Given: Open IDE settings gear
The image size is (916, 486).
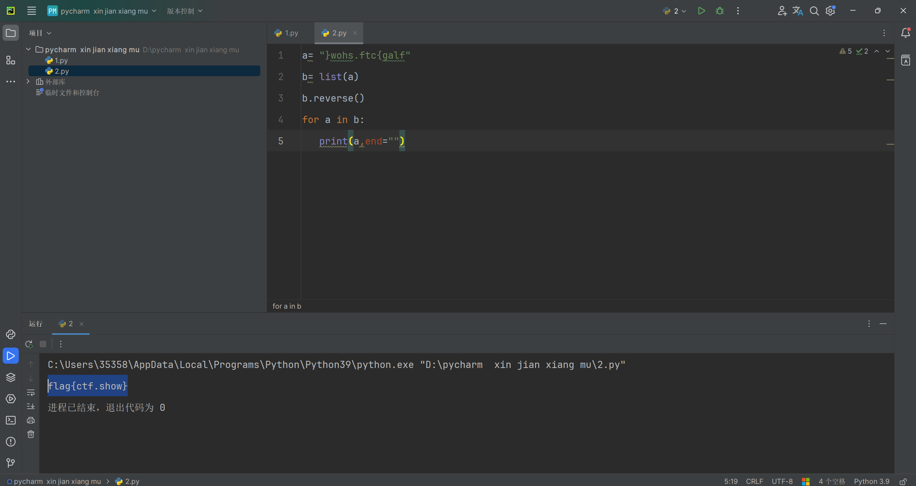Looking at the screenshot, I should coord(830,11).
